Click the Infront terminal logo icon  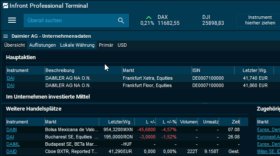coord(5,6)
